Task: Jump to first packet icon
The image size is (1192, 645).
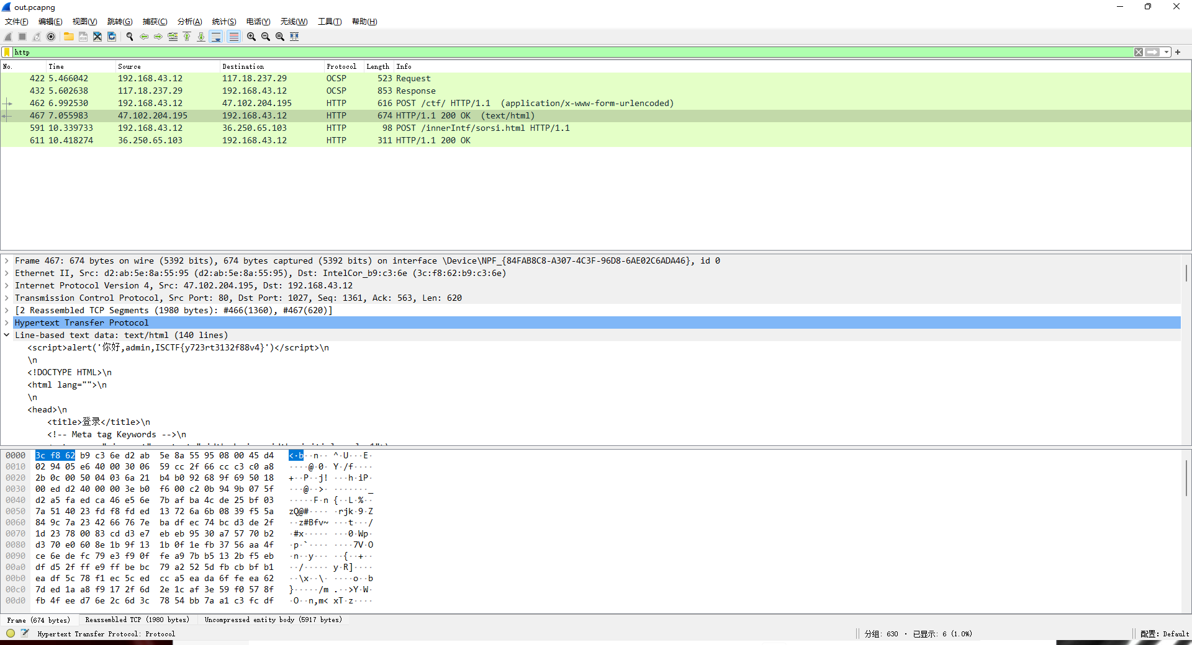Action: [x=187, y=37]
